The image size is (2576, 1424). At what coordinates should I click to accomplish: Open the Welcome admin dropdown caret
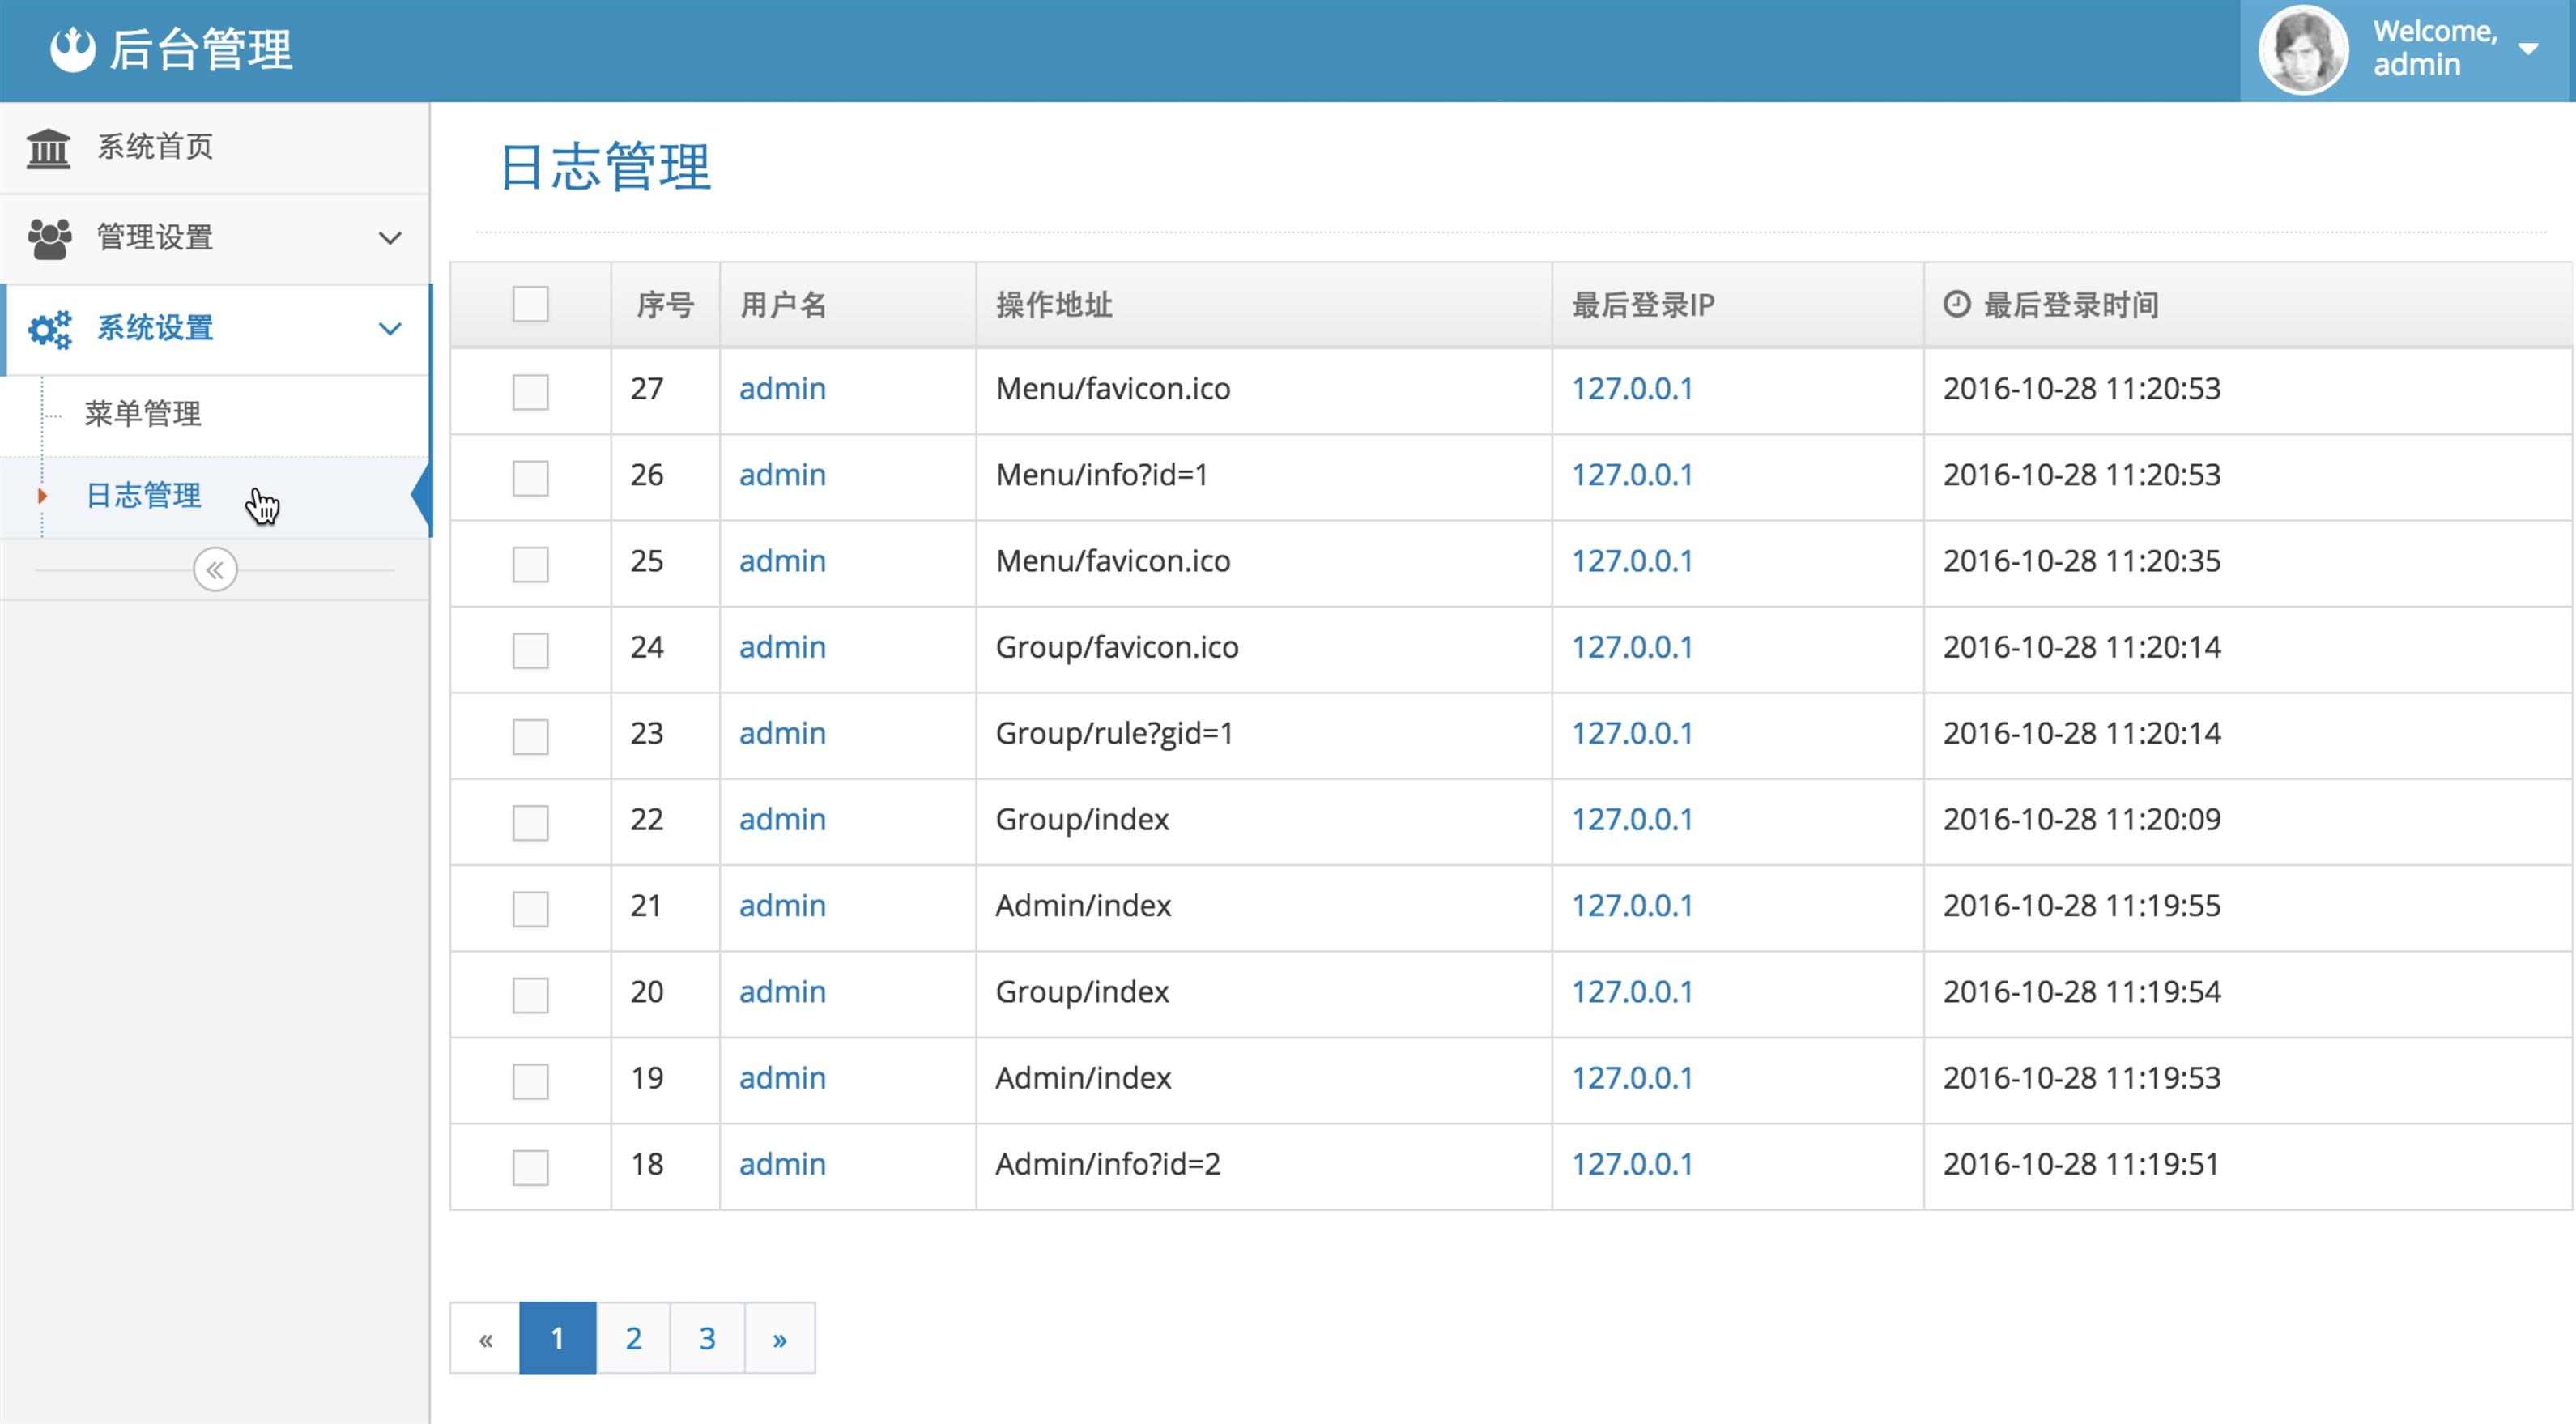(x=2528, y=49)
